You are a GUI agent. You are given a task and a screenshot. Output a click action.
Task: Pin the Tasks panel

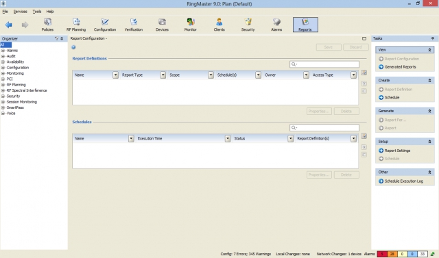433,38
